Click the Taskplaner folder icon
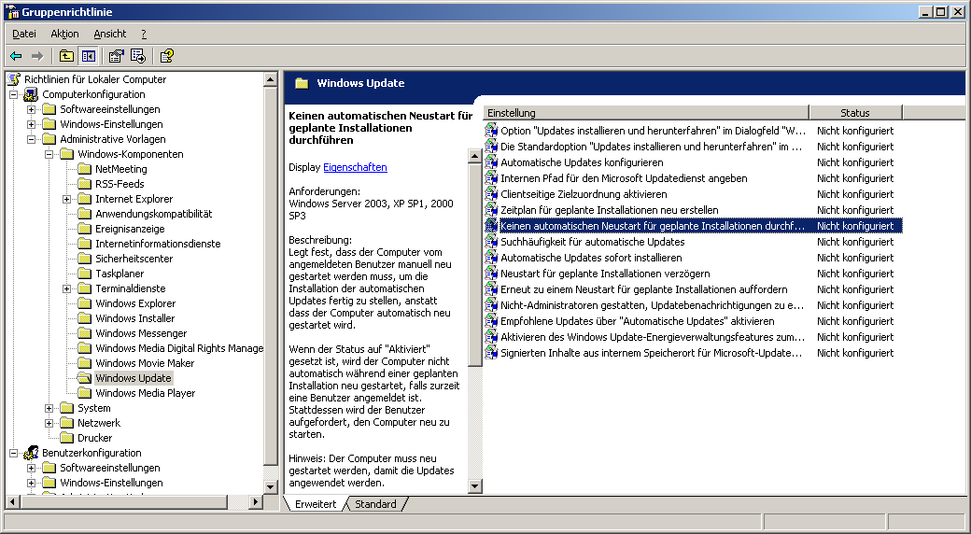This screenshot has height=534, width=971. click(84, 274)
